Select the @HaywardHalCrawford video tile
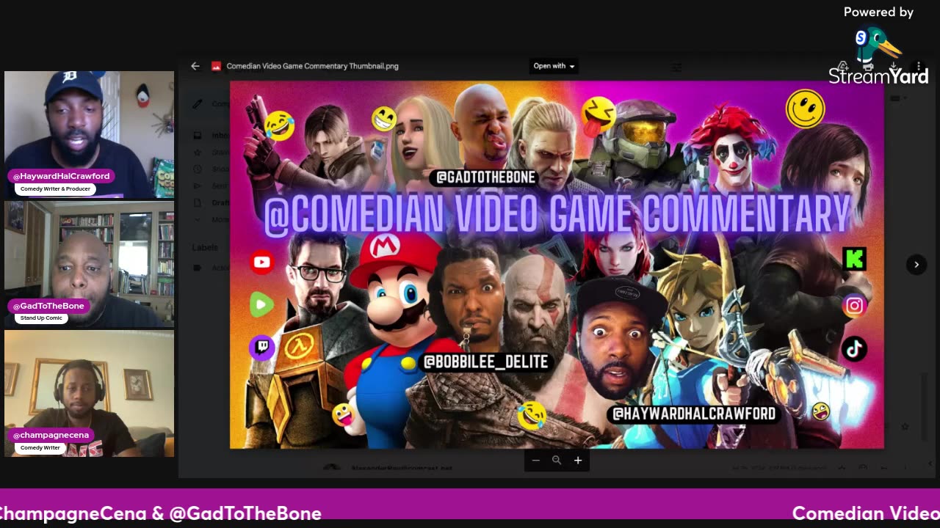Viewport: 940px width, 528px height. click(90, 135)
